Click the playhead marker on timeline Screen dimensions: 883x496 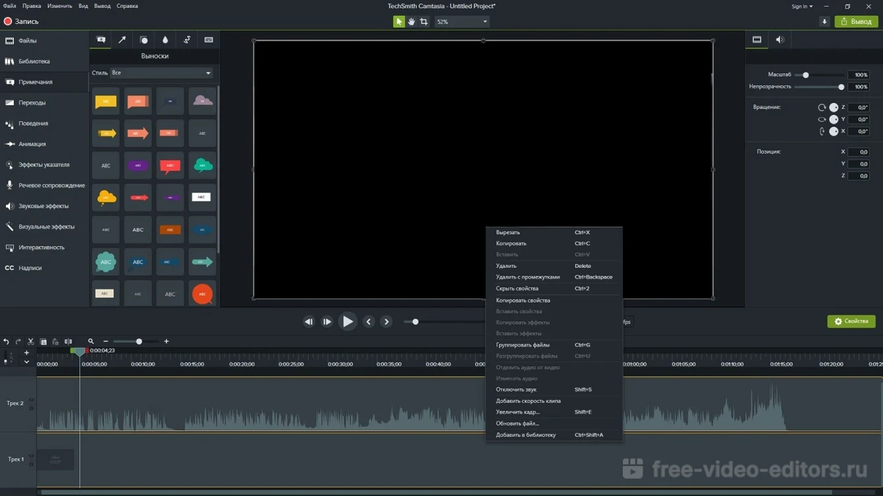tap(79, 351)
